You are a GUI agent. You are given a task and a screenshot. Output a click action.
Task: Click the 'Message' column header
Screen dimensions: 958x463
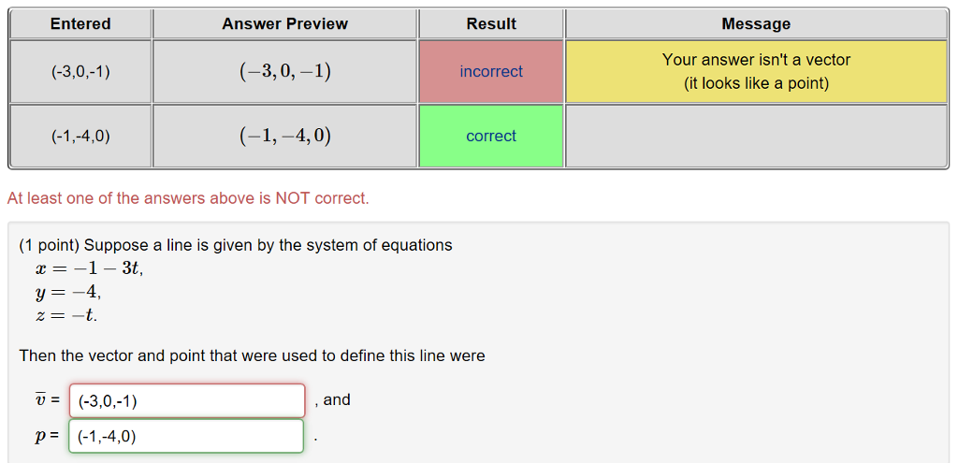coord(756,23)
